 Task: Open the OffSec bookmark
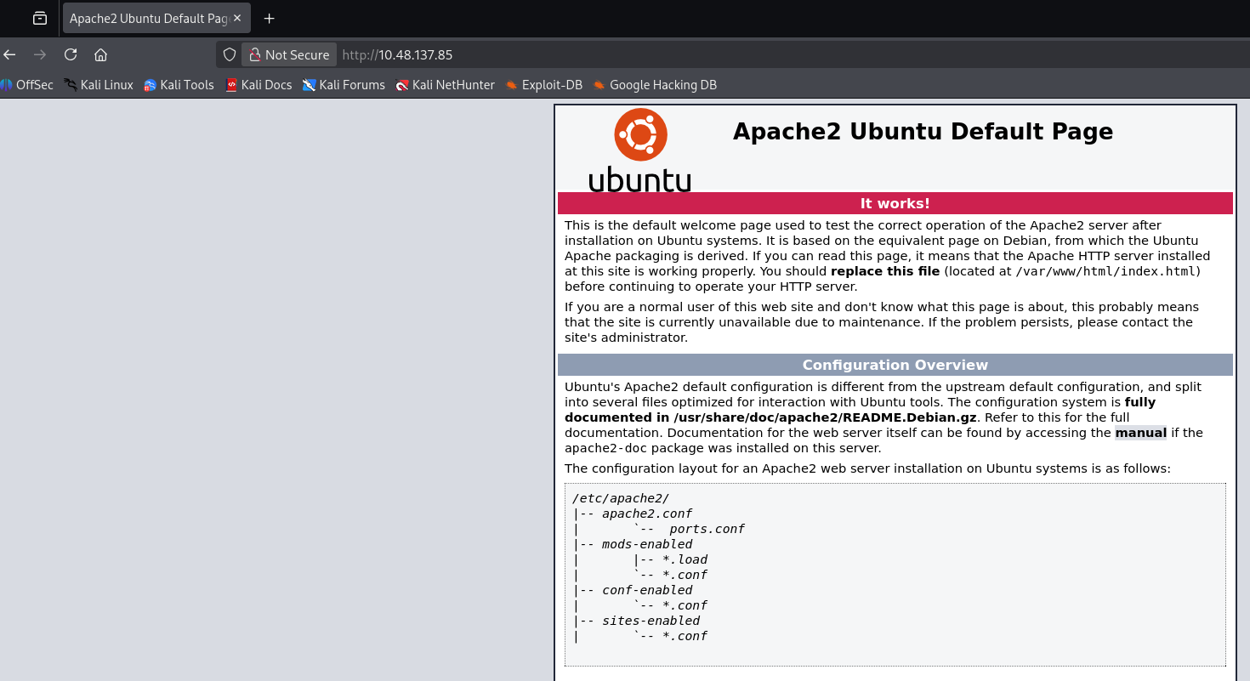coord(27,85)
